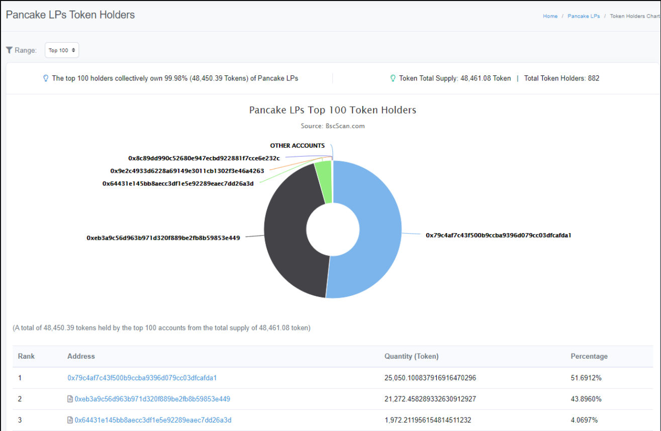
Task: Open address 0x64431e145bb8aecc link in table
Action: (x=153, y=420)
